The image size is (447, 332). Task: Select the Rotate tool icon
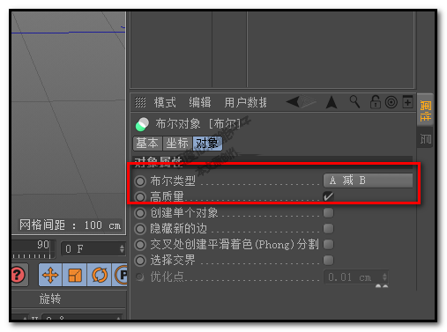pyautogui.click(x=100, y=275)
